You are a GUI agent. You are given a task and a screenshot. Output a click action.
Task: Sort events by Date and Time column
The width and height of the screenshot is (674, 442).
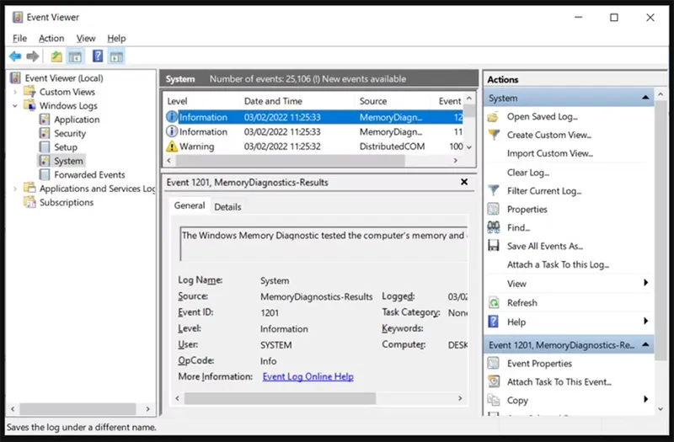(x=273, y=101)
